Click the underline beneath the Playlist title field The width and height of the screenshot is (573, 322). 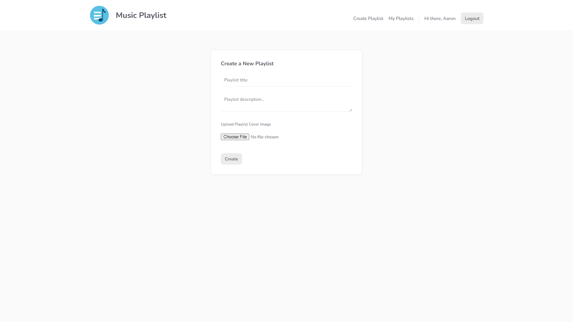pos(286,86)
